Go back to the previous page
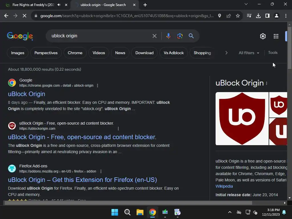 pyautogui.click(x=6, y=16)
